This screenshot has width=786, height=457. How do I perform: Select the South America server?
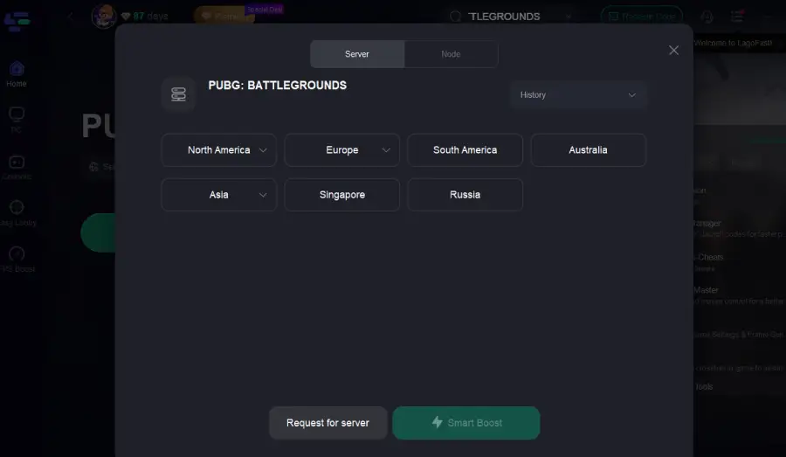click(465, 150)
